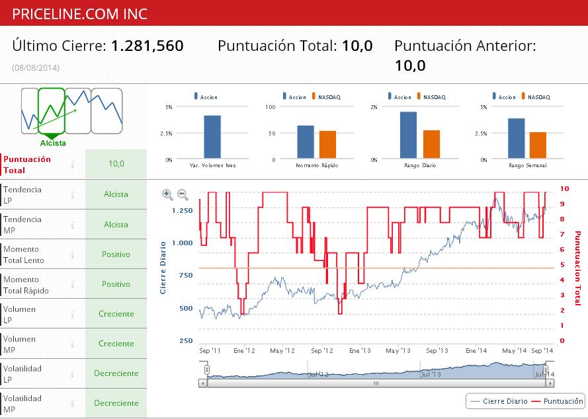588x419 pixels.
Task: Click the Sep '11 label on the x-axis
Action: pos(210,351)
